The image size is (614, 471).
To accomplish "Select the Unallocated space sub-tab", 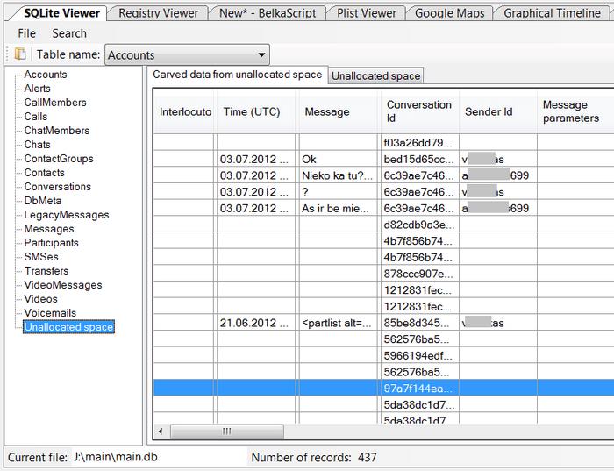I will (x=375, y=76).
